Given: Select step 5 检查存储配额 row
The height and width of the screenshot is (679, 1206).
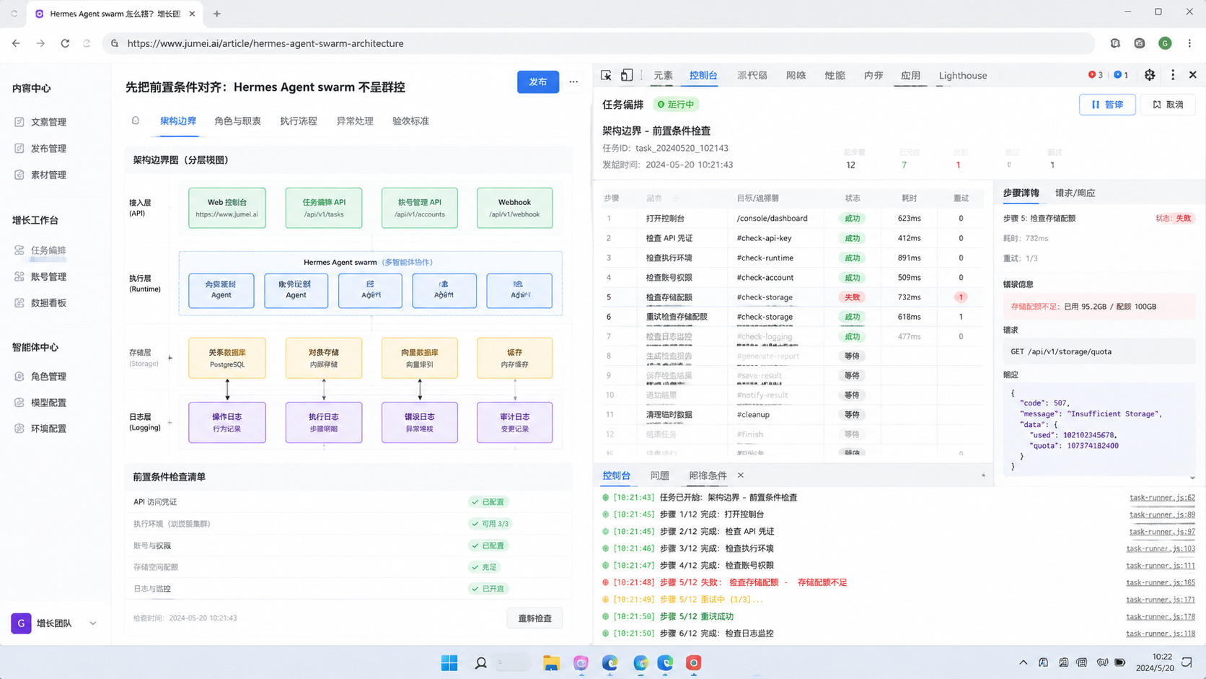Looking at the screenshot, I should click(x=793, y=297).
